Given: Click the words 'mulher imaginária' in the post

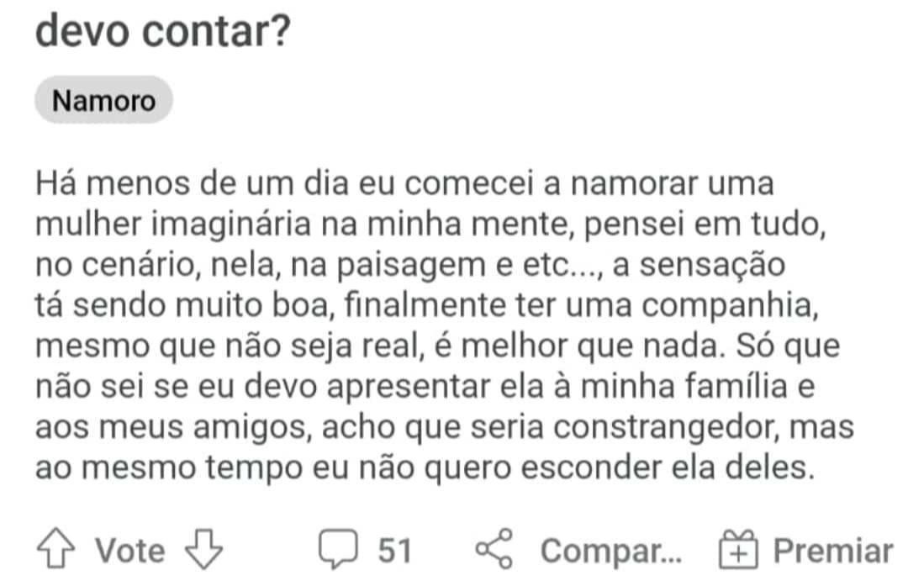Looking at the screenshot, I should [173, 225].
